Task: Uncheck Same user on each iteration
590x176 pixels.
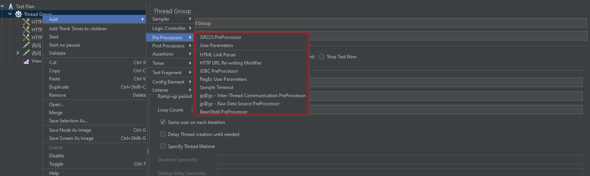Action: [163, 122]
